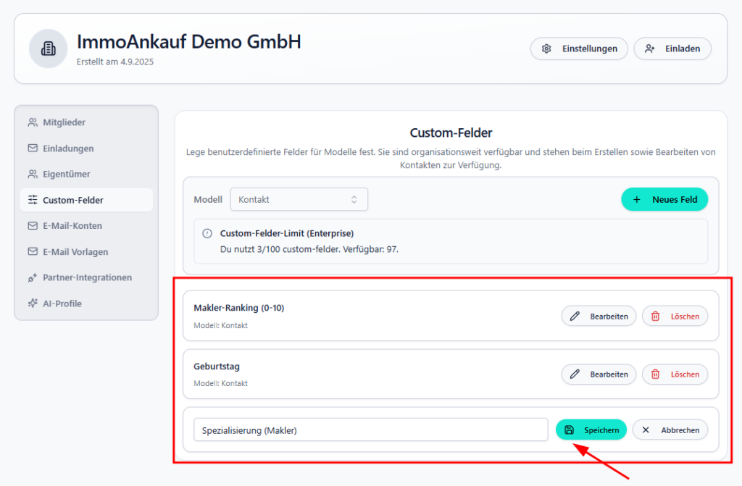Click the Speichern button
The height and width of the screenshot is (486, 742).
pyautogui.click(x=591, y=430)
